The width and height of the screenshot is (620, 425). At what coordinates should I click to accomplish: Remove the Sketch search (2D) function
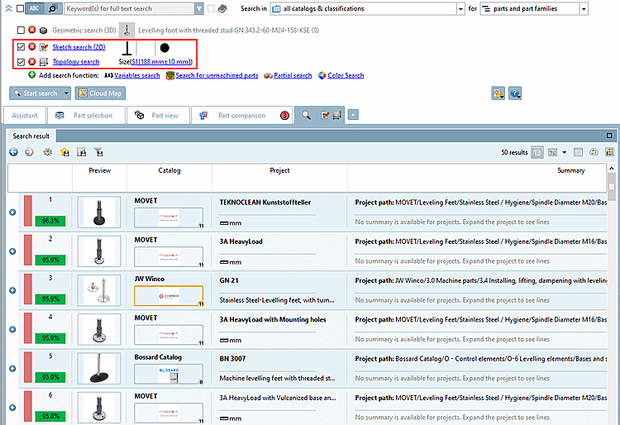click(x=32, y=46)
